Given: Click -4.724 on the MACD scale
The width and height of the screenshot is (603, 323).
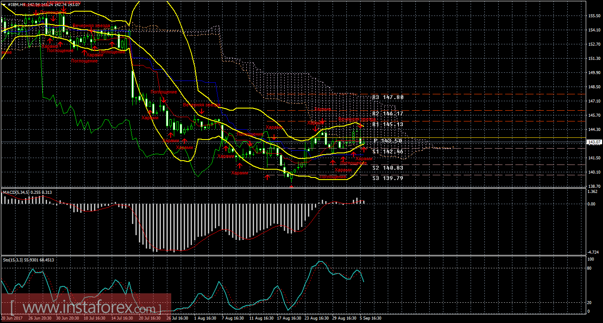Looking at the screenshot, I should click(x=594, y=252).
